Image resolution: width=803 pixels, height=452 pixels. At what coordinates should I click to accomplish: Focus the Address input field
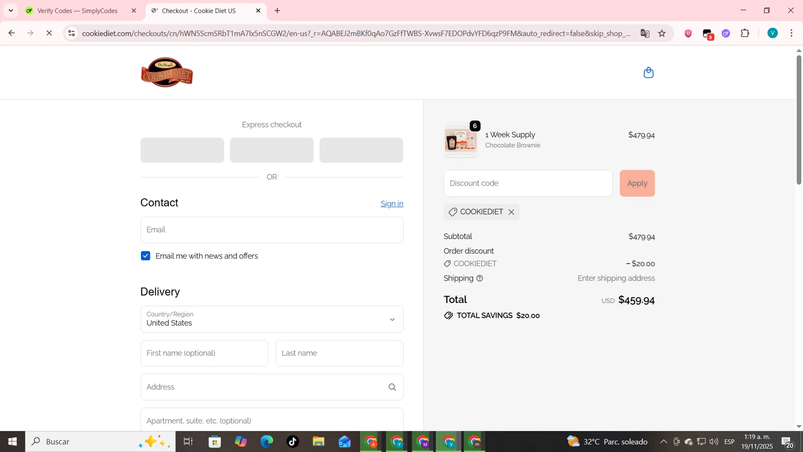click(x=272, y=387)
